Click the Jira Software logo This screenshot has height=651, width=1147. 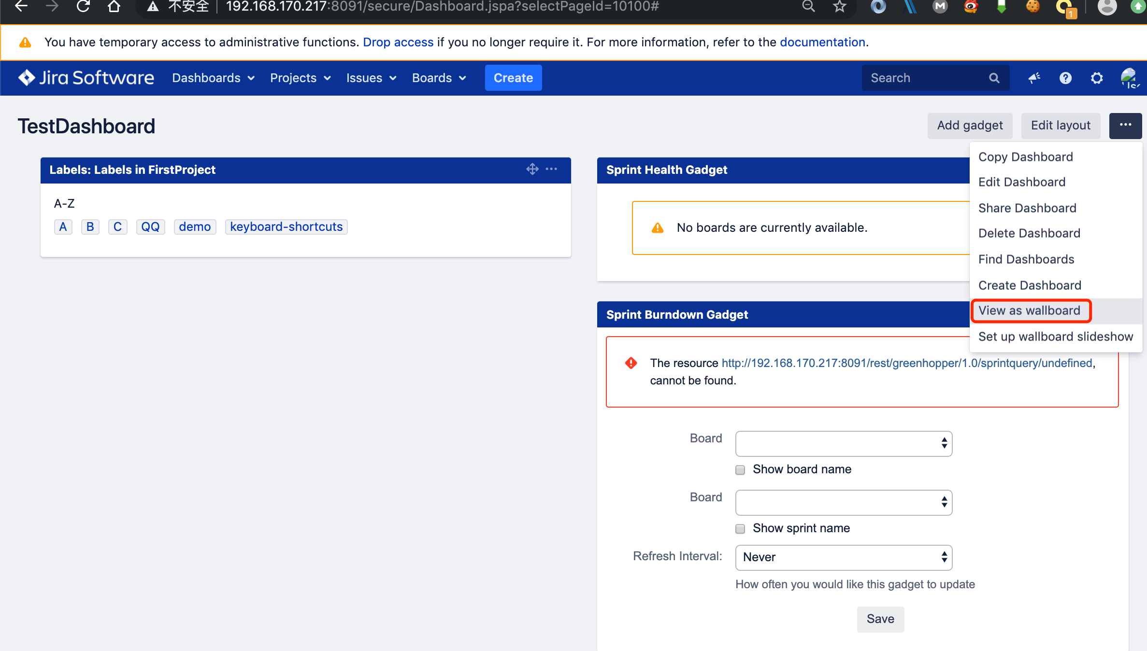(x=86, y=78)
